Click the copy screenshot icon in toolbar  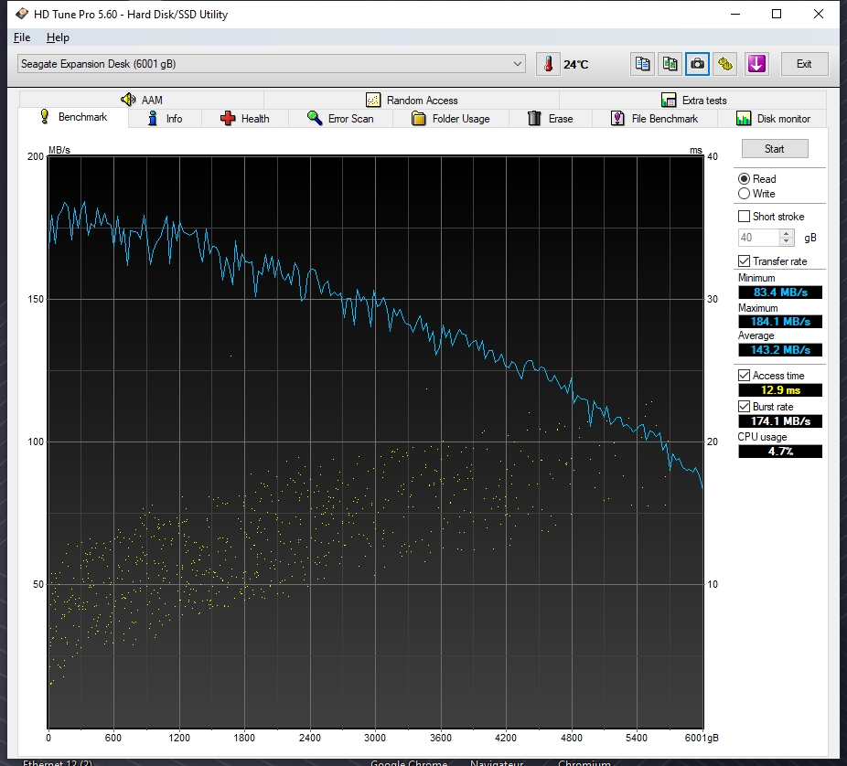pyautogui.click(x=670, y=64)
